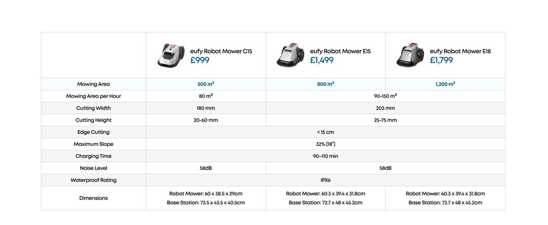Click the 25-75 mm cutting height value
The height and width of the screenshot is (225, 548).
pyautogui.click(x=385, y=120)
